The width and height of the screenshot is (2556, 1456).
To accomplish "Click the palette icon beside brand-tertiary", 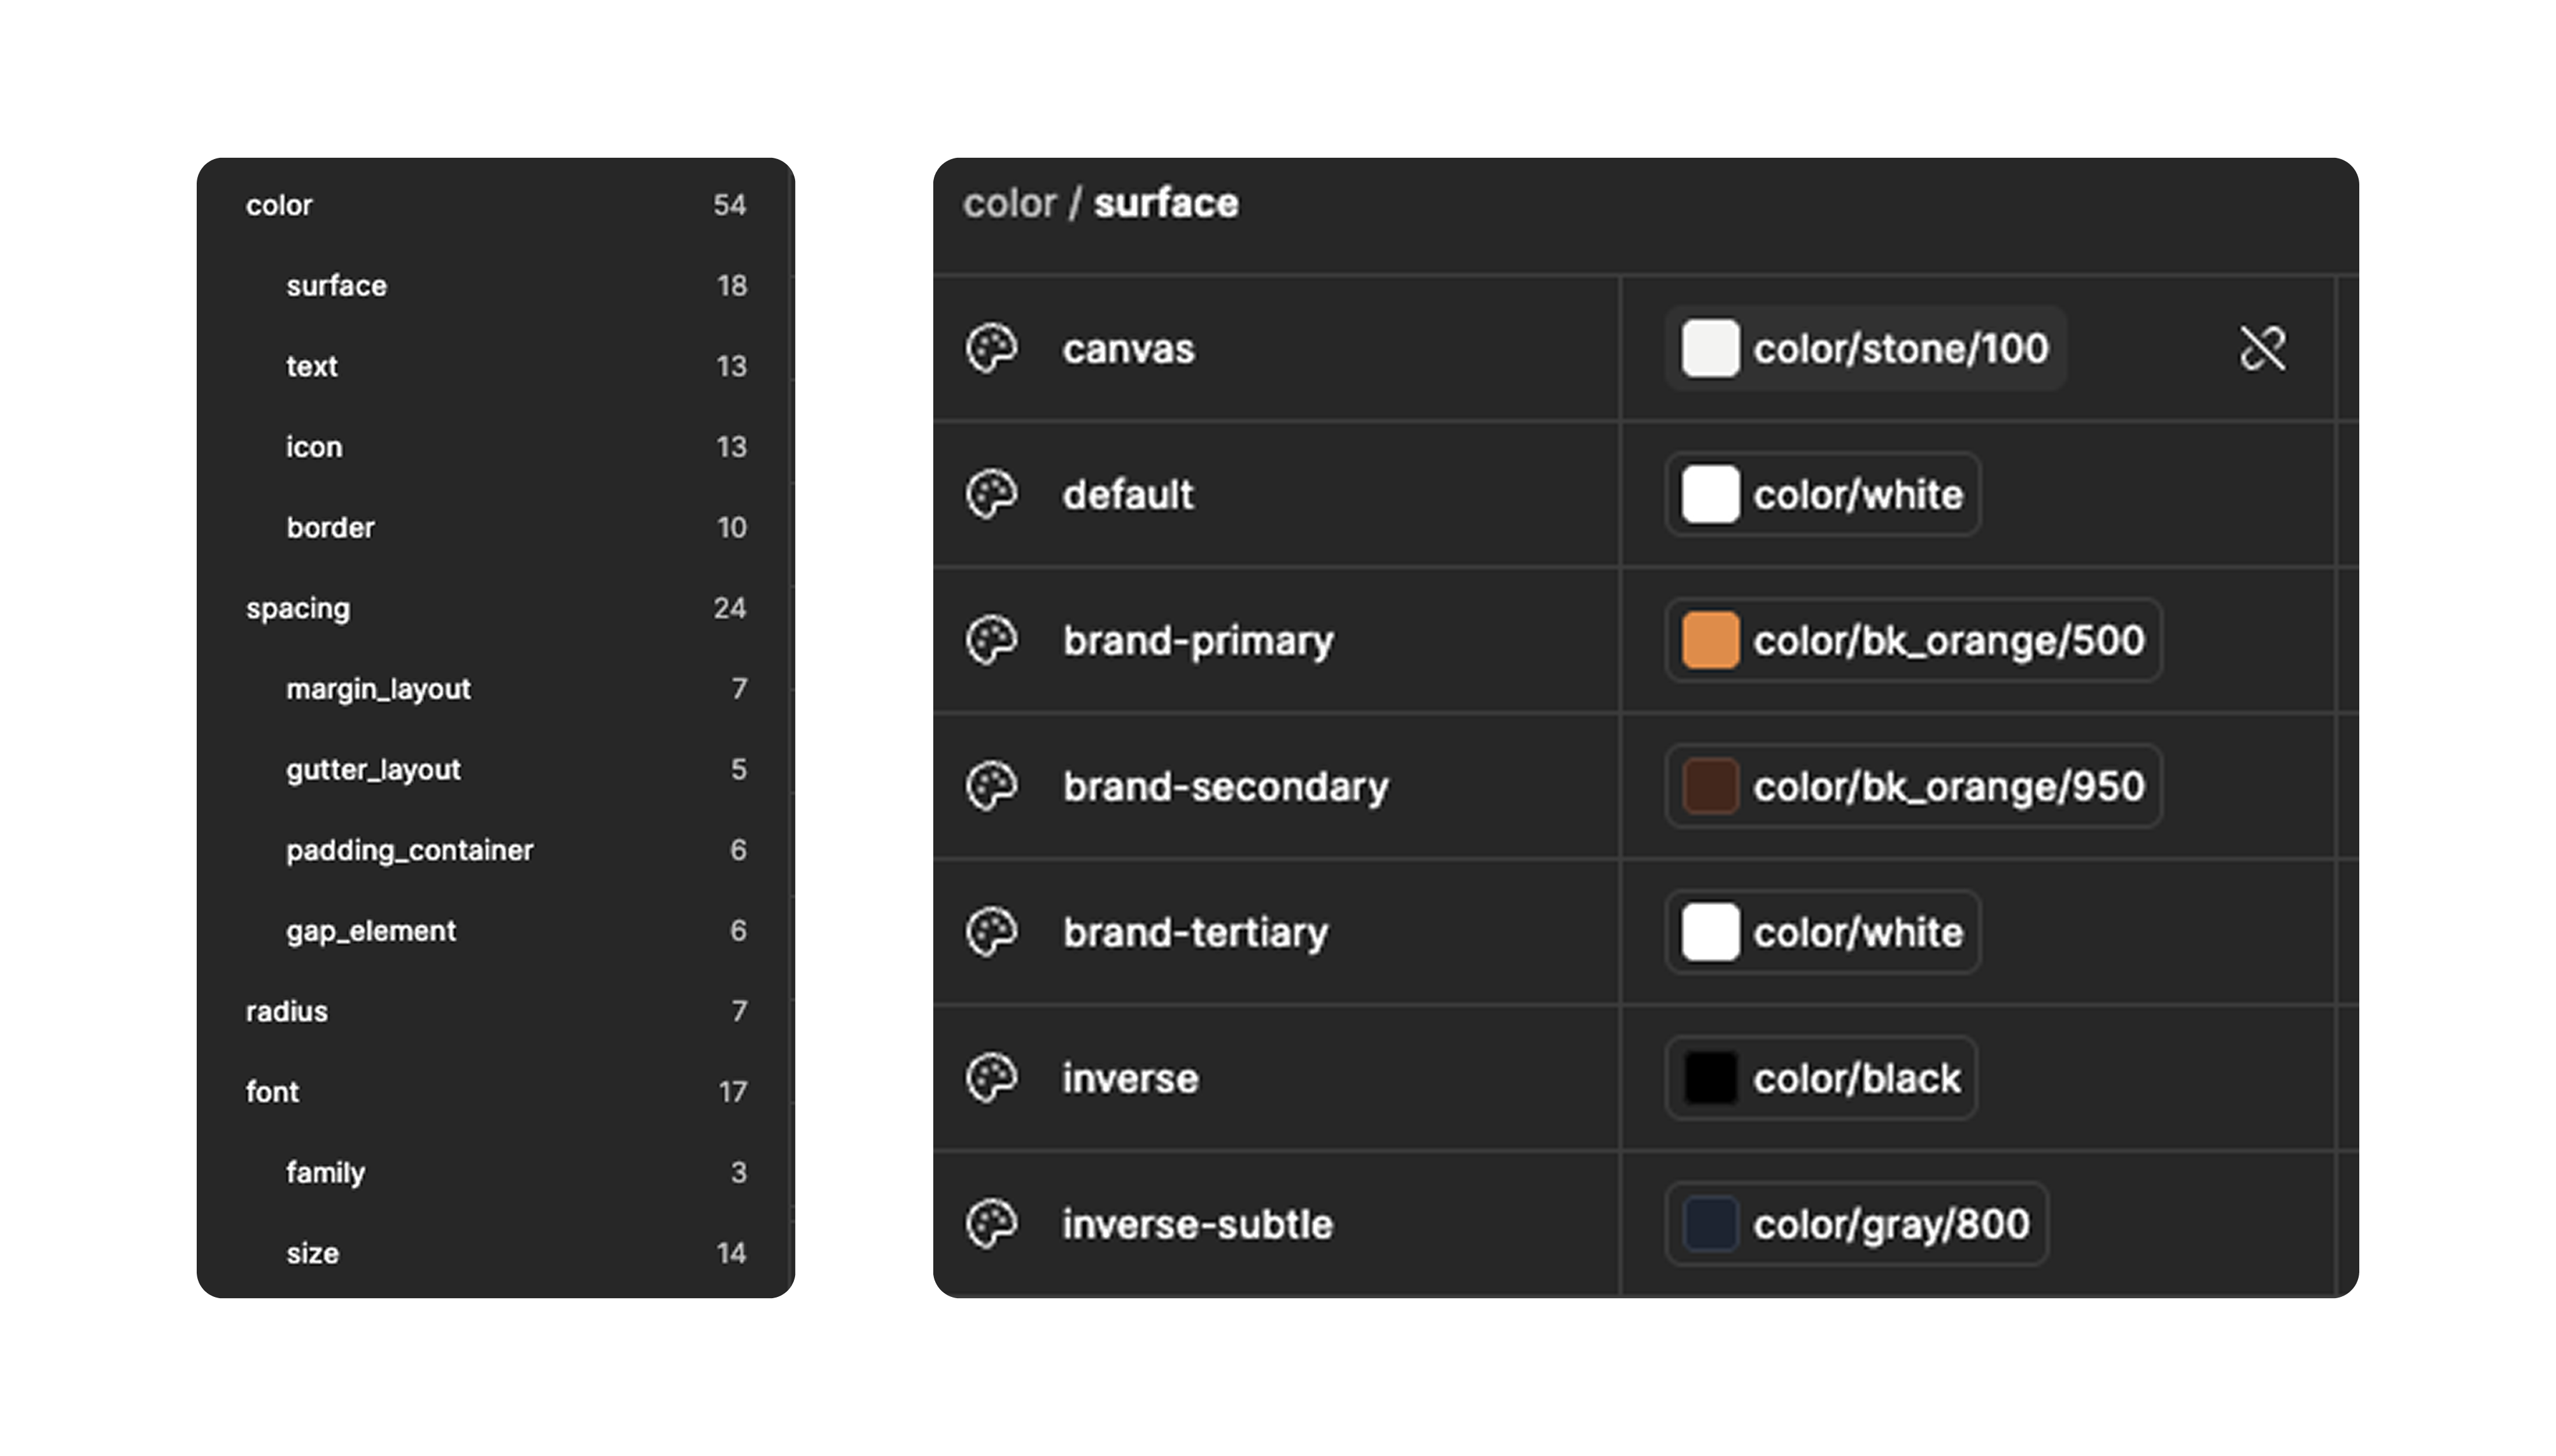I will click(x=991, y=932).
